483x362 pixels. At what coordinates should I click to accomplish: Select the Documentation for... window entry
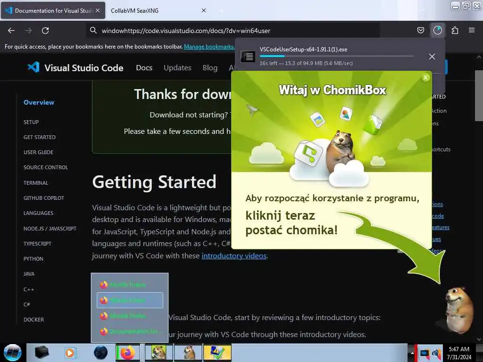click(x=130, y=331)
